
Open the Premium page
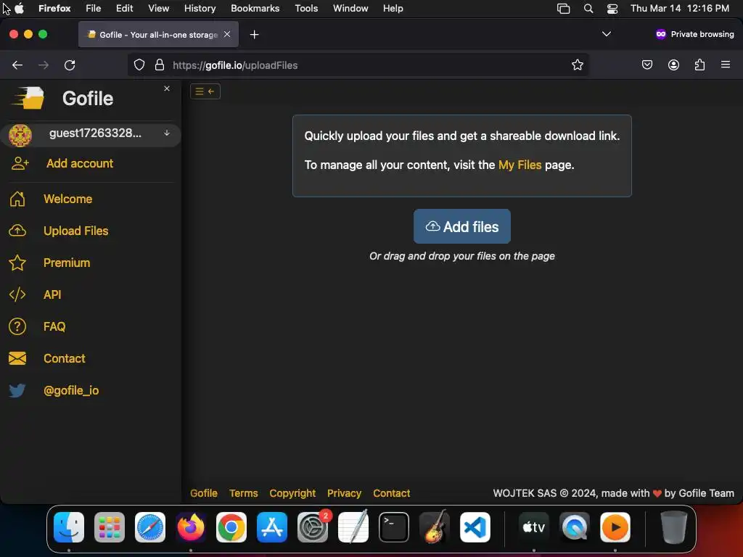[67, 263]
